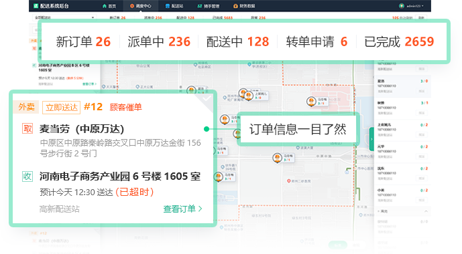
Task: Open 调度中心 via its orange icon
Action: (132, 6)
